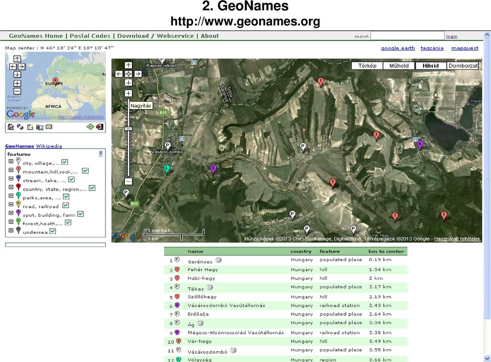491x362 pixels.
Task: Click the zoom slider handle on the satellite map
Action: 128,129
